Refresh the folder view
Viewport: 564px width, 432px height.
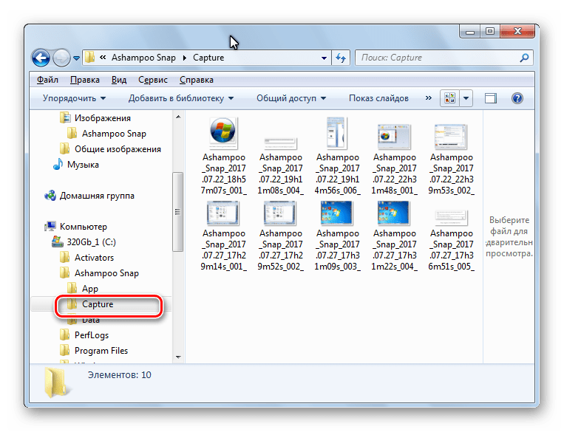(x=341, y=58)
